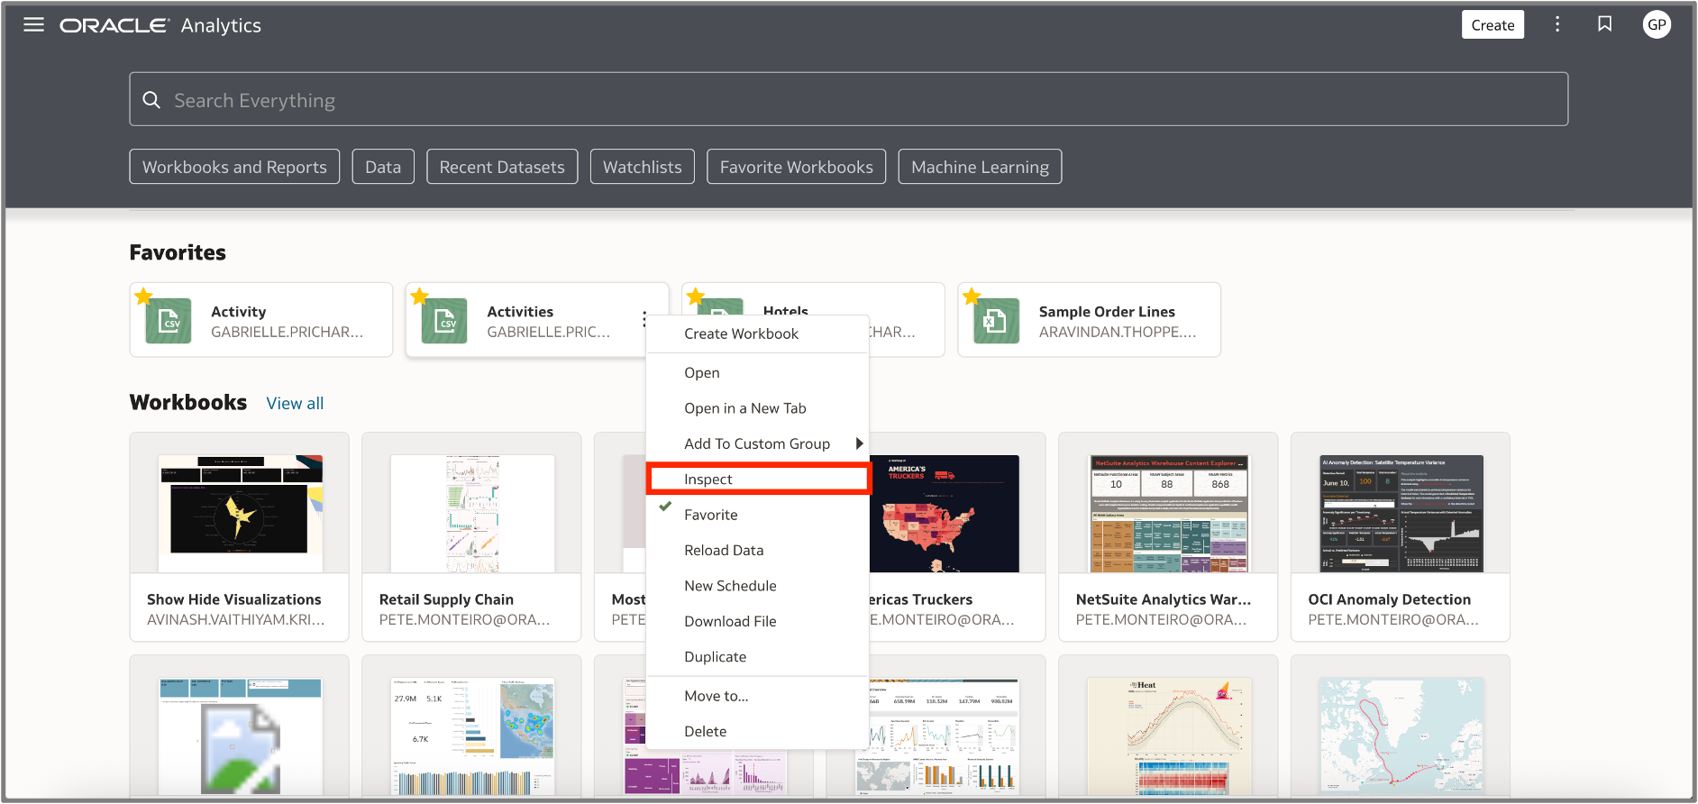This screenshot has height=804, width=1698.
Task: Open Retail Supply Chain workbook thumbnail
Action: coord(472,513)
